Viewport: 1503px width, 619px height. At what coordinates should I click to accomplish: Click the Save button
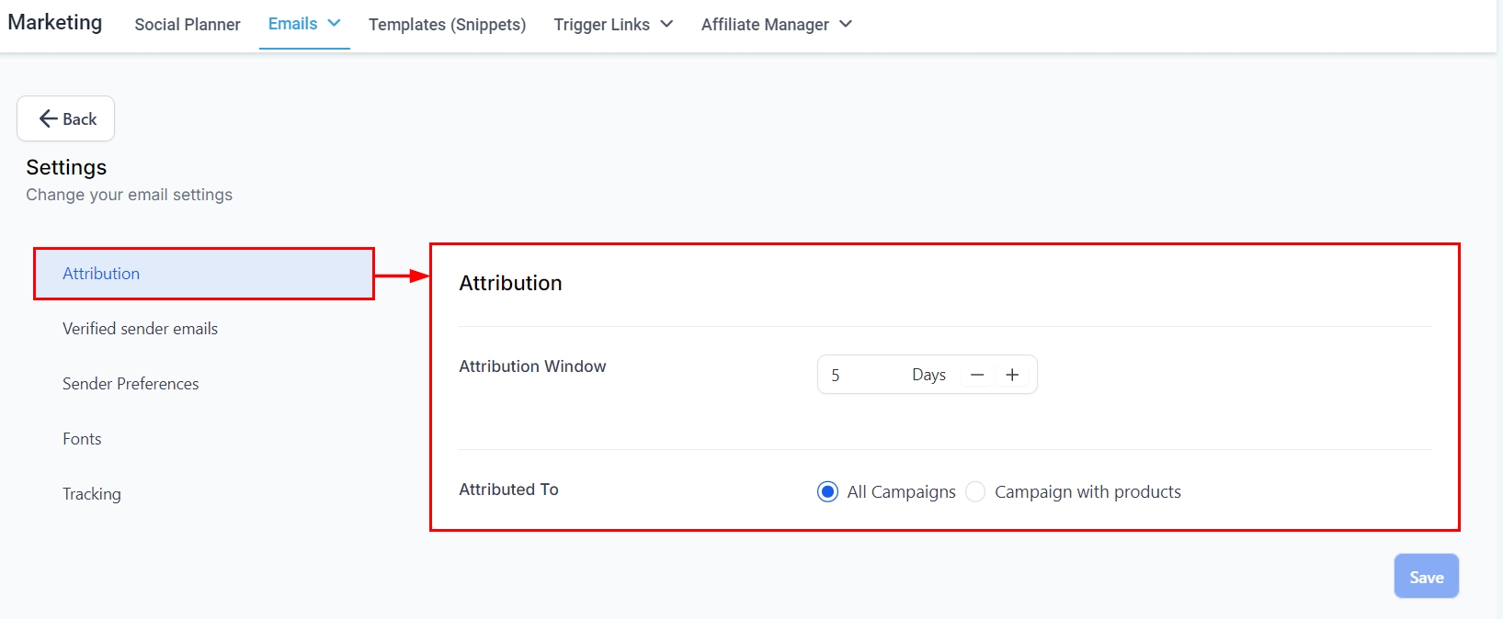point(1426,577)
